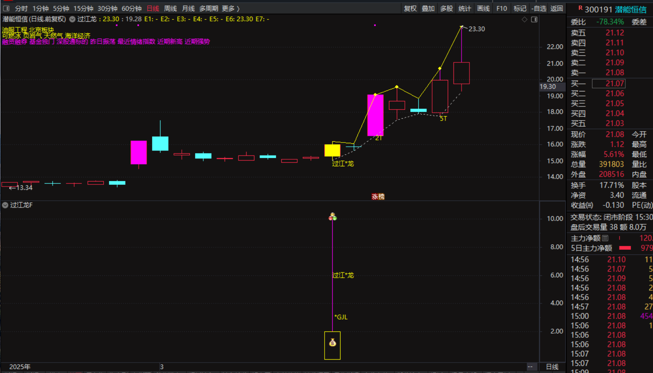Image resolution: width=653 pixels, height=373 pixels.
Task: Toggle the left panel icon beside 分时
Action: (6, 8)
